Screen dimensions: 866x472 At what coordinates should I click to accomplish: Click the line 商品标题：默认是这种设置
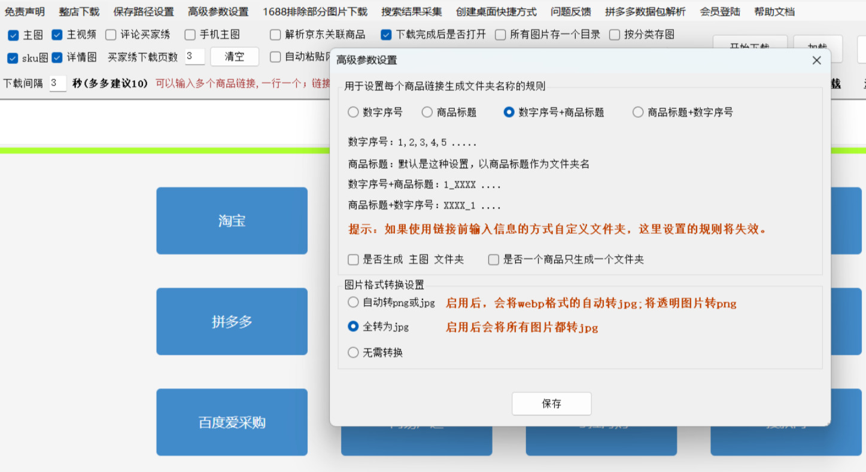tap(469, 164)
